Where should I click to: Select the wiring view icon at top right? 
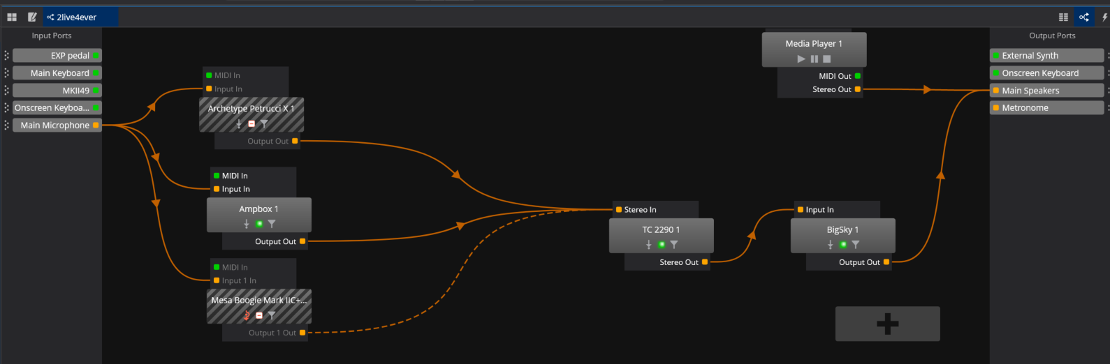pyautogui.click(x=1084, y=17)
